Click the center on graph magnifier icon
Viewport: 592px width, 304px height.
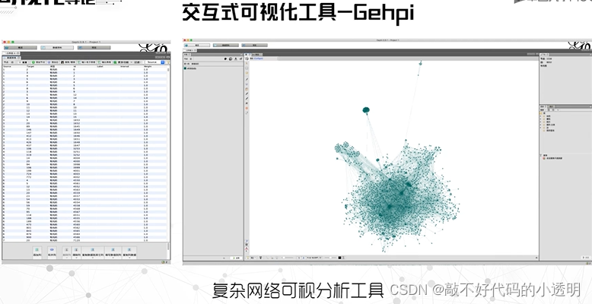point(247,241)
